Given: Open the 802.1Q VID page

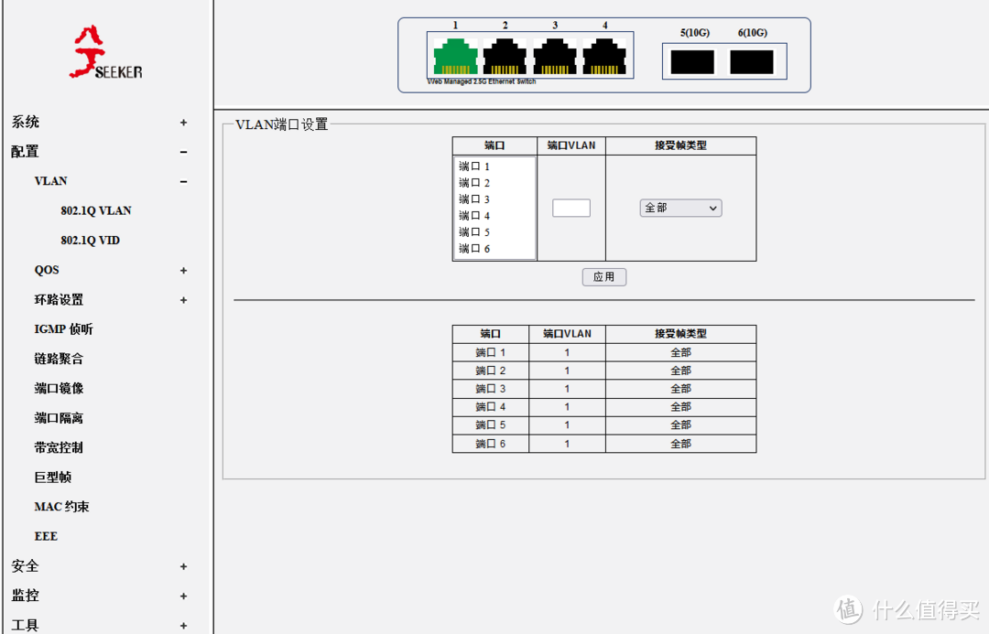Looking at the screenshot, I should tap(90, 240).
